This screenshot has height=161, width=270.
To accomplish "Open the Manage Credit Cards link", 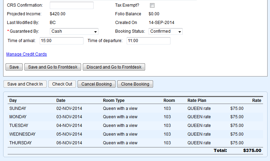I will pyautogui.click(x=26, y=54).
